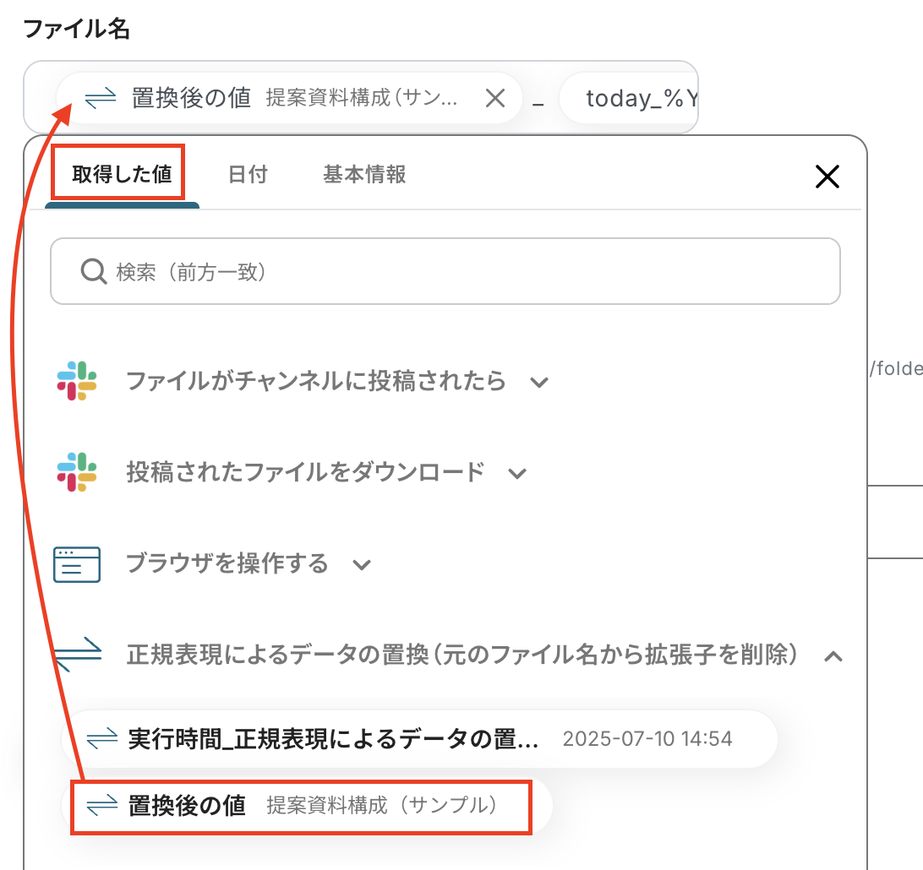Open the 投稿されたファイルをダウンロード step title
The image size is (923, 870).
pos(305,472)
